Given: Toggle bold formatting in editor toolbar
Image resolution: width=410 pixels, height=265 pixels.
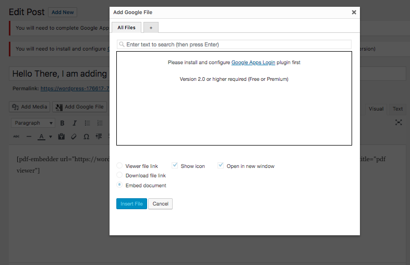Looking at the screenshot, I should point(62,123).
